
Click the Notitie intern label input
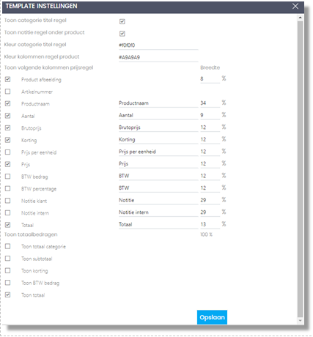tap(158, 212)
